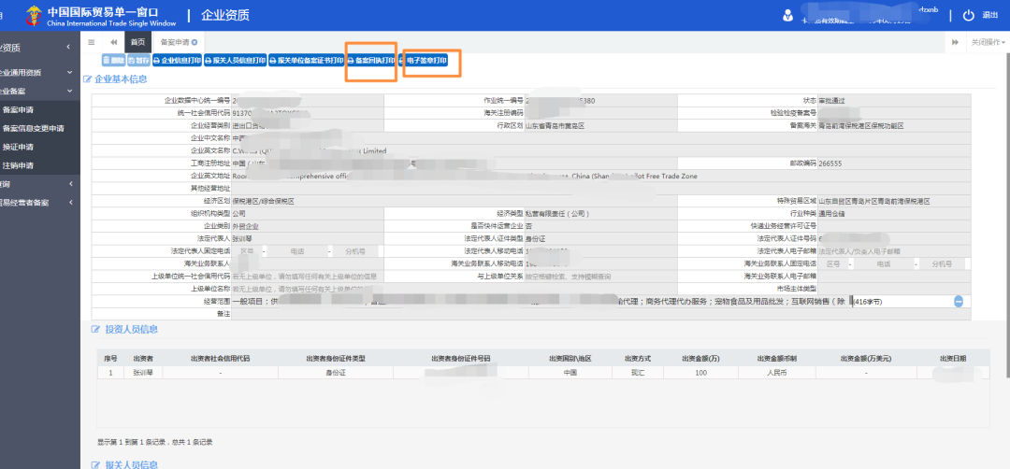Close the 备案申请 tab
Screen dimensions: 1010x469
coord(194,42)
